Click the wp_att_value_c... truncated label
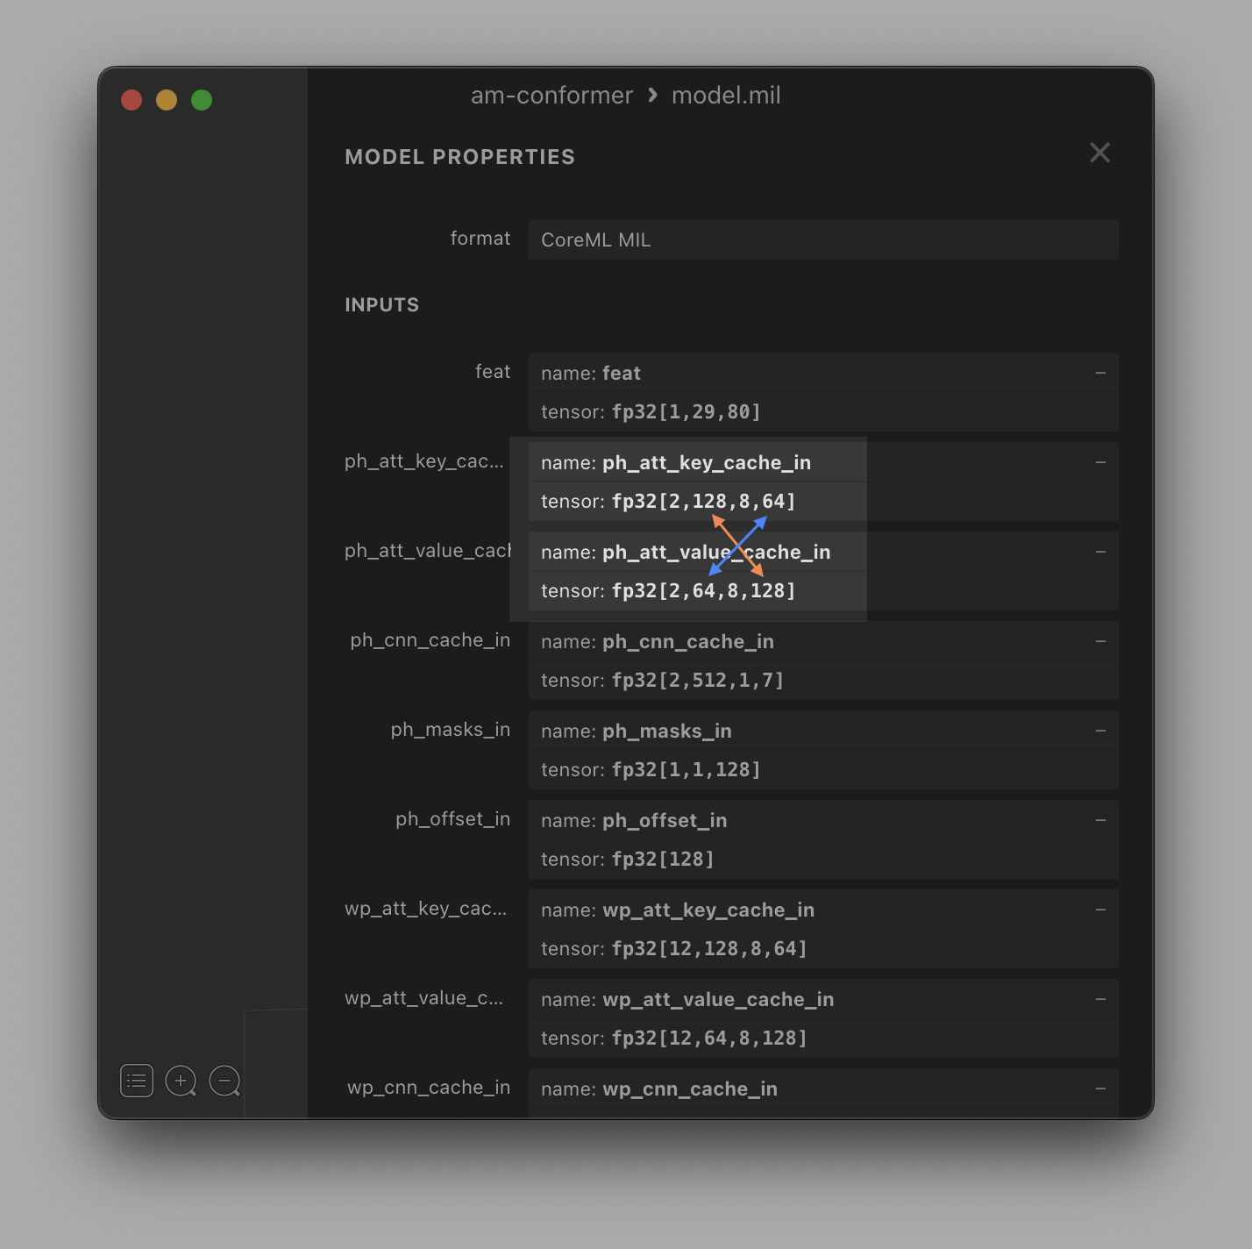 point(424,998)
